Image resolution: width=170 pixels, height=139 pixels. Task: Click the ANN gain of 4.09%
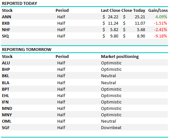pyautogui.click(x=161, y=17)
